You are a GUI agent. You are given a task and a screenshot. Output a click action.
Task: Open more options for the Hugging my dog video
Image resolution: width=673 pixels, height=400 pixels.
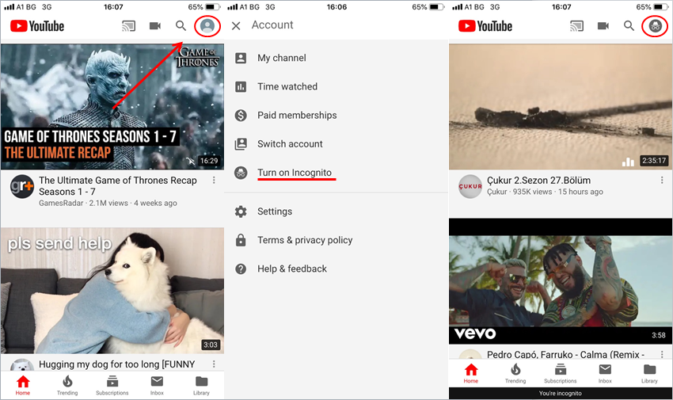(x=214, y=364)
